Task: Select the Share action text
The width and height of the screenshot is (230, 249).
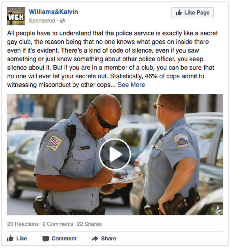Action: [108, 238]
